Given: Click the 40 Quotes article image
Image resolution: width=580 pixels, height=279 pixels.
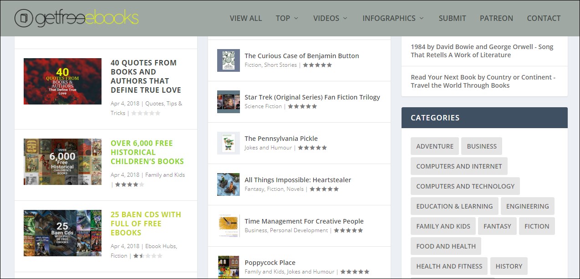Looking at the screenshot, I should [62, 81].
